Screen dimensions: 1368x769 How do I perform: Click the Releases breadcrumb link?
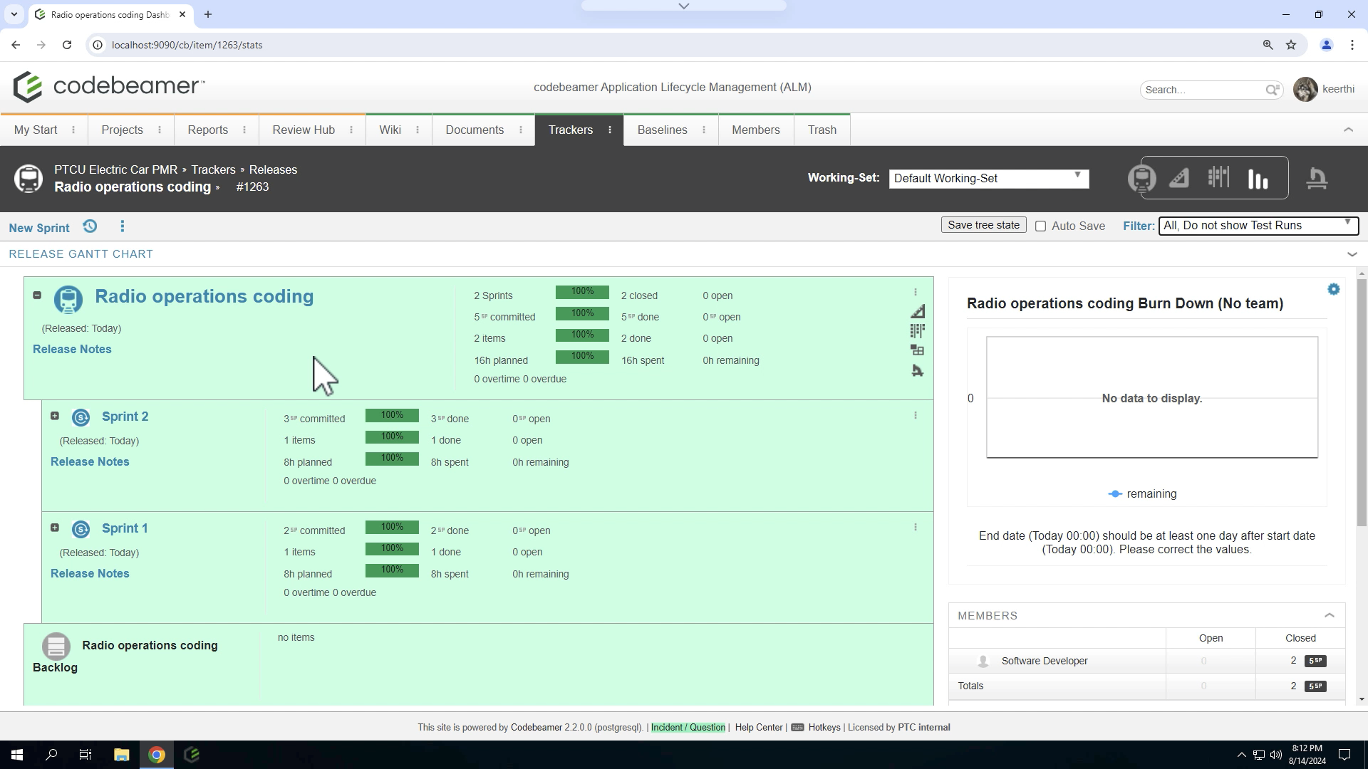pyautogui.click(x=273, y=169)
